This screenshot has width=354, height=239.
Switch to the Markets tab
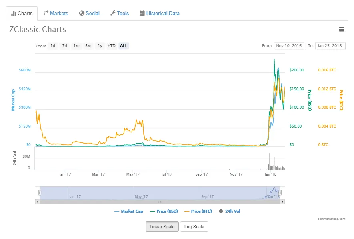pyautogui.click(x=56, y=13)
